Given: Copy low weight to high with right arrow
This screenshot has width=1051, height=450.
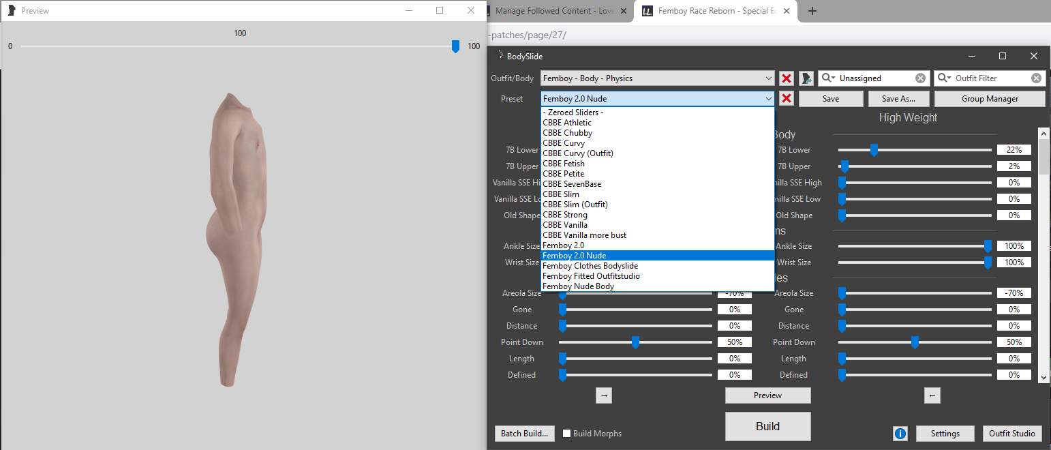Looking at the screenshot, I should click(x=604, y=395).
